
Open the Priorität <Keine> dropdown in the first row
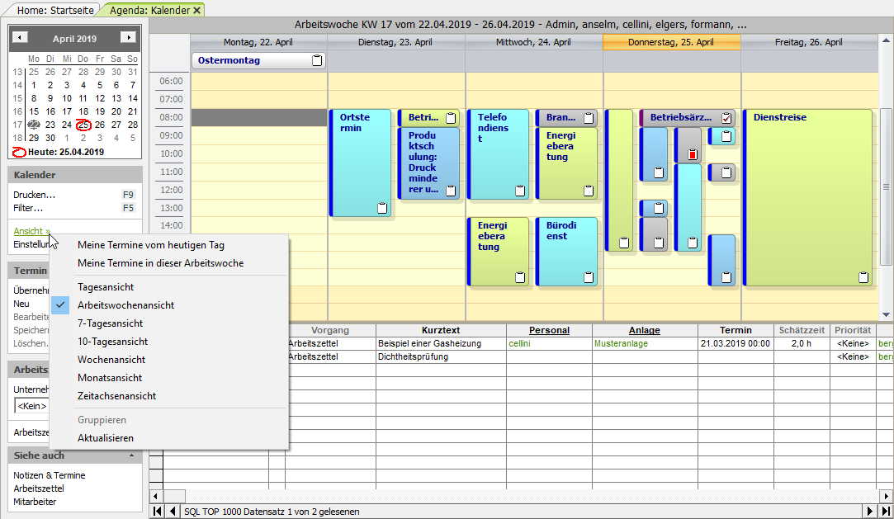(852, 343)
